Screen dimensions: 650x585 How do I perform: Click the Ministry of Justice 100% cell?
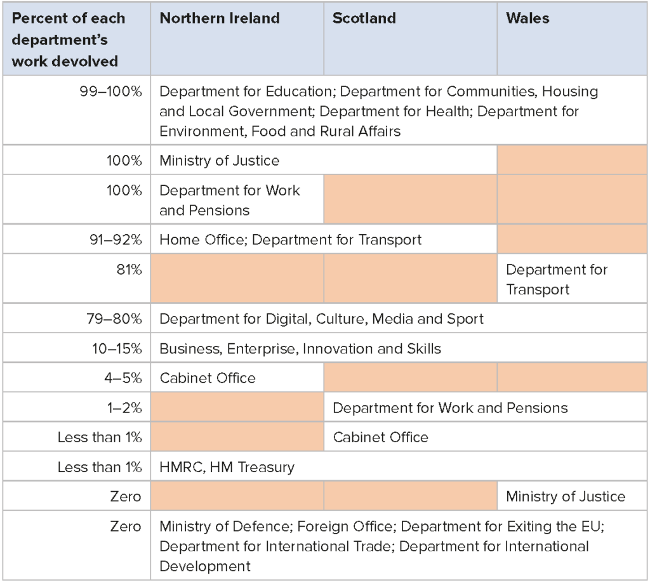(324, 160)
